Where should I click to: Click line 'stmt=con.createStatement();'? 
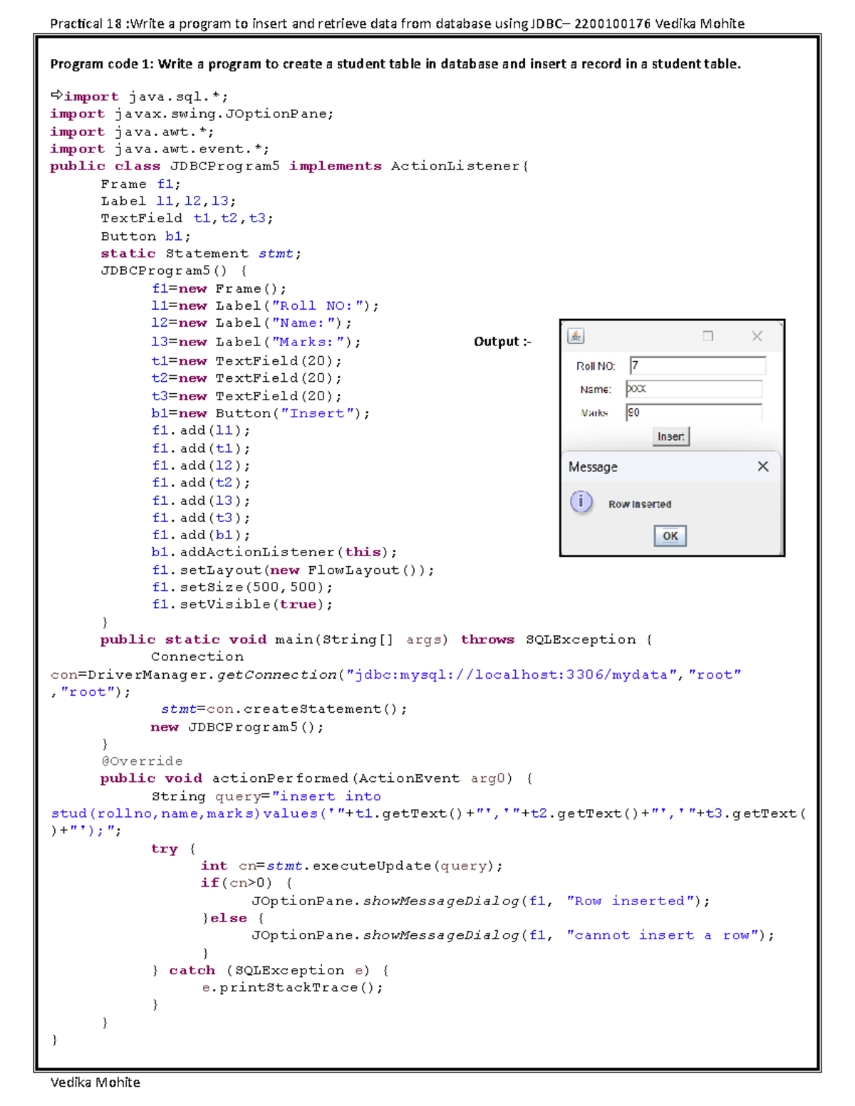(x=284, y=709)
